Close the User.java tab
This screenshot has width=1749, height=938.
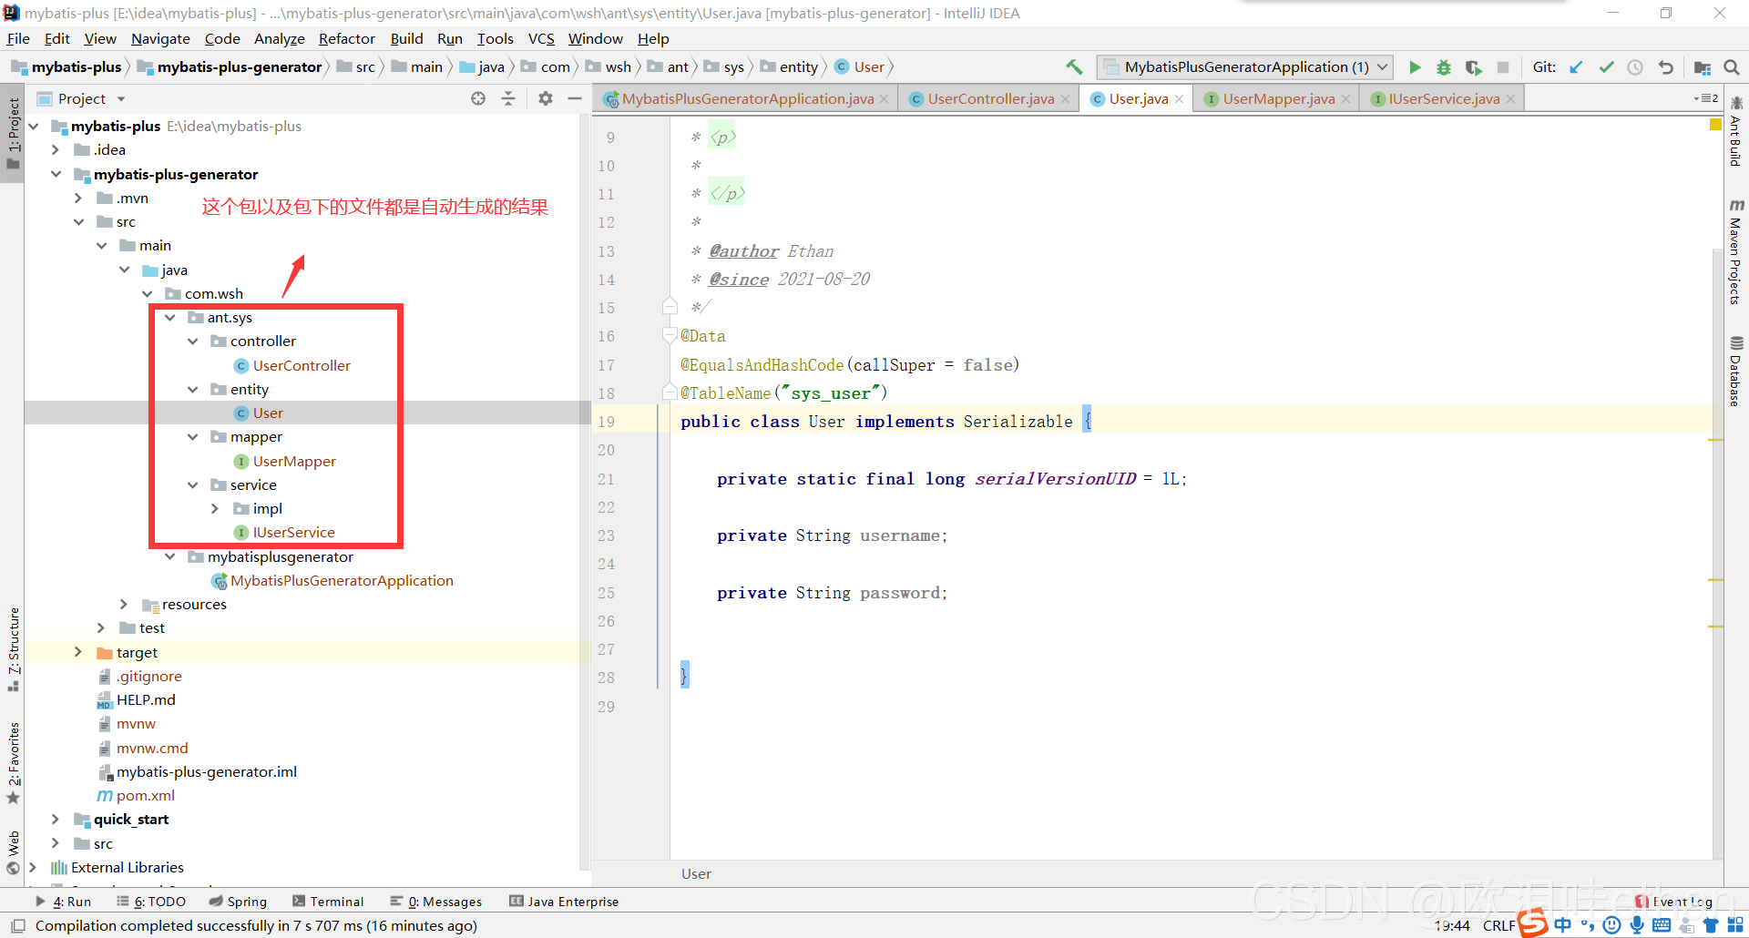(x=1179, y=98)
